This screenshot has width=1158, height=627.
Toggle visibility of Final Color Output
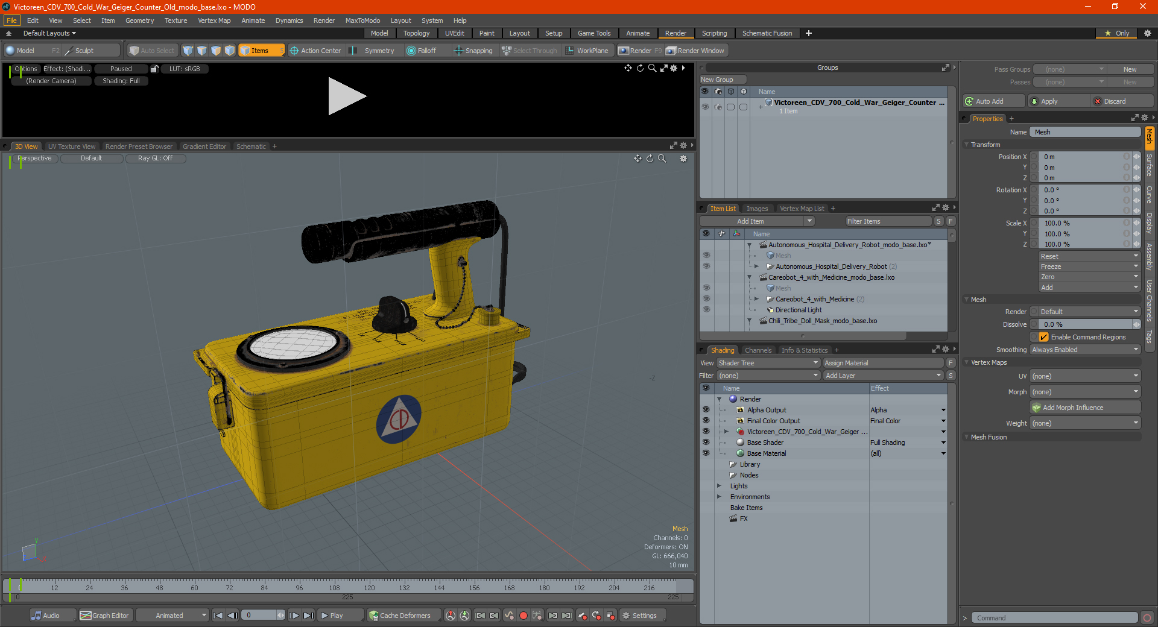(706, 421)
